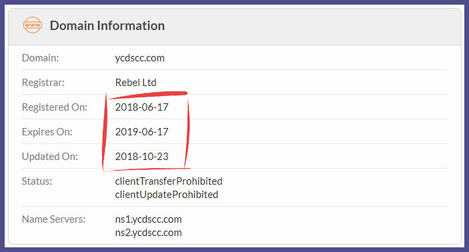The image size is (469, 252).
Task: Click the ns2.ycdscc.com name server
Action: [148, 233]
